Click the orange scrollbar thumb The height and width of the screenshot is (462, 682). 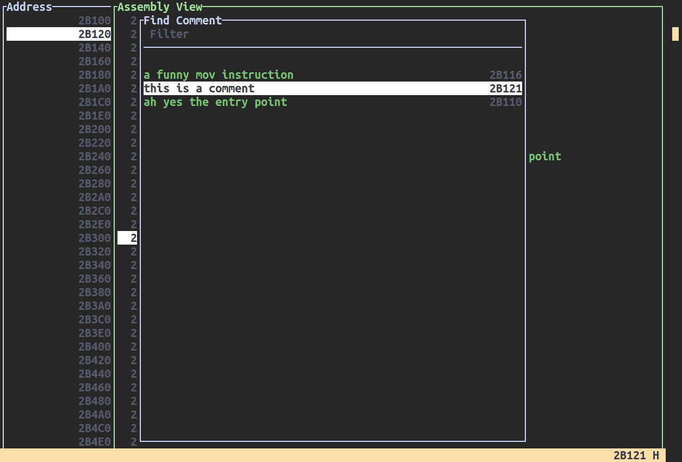[x=675, y=34]
